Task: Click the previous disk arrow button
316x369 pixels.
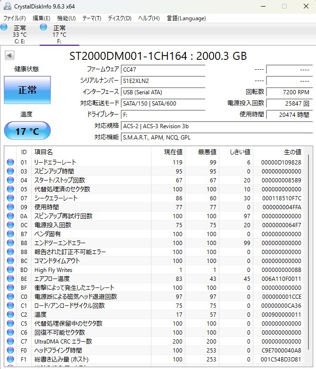Action: 9,56
